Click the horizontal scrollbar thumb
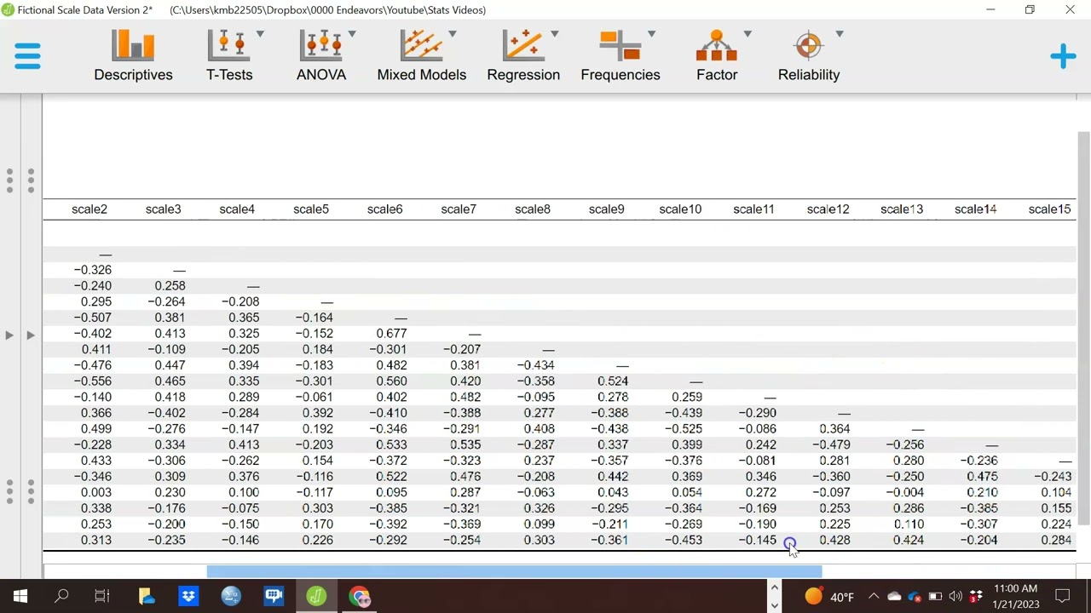The height and width of the screenshot is (613, 1091). [514, 571]
